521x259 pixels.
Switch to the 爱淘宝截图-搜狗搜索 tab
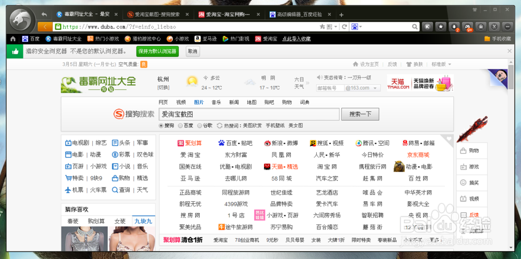tap(157, 15)
